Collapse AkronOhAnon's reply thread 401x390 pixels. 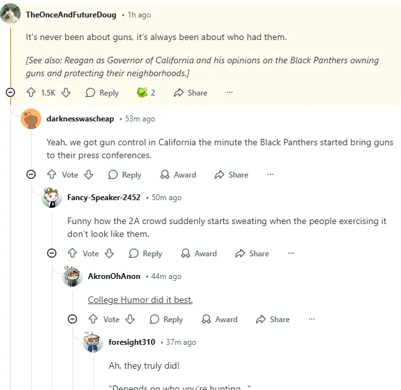coord(72,319)
